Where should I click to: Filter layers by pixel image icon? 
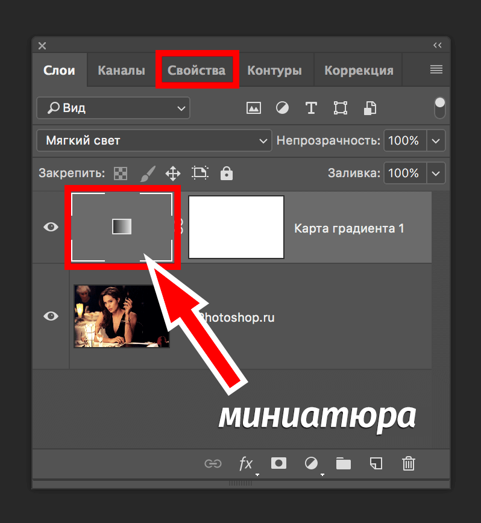(254, 108)
